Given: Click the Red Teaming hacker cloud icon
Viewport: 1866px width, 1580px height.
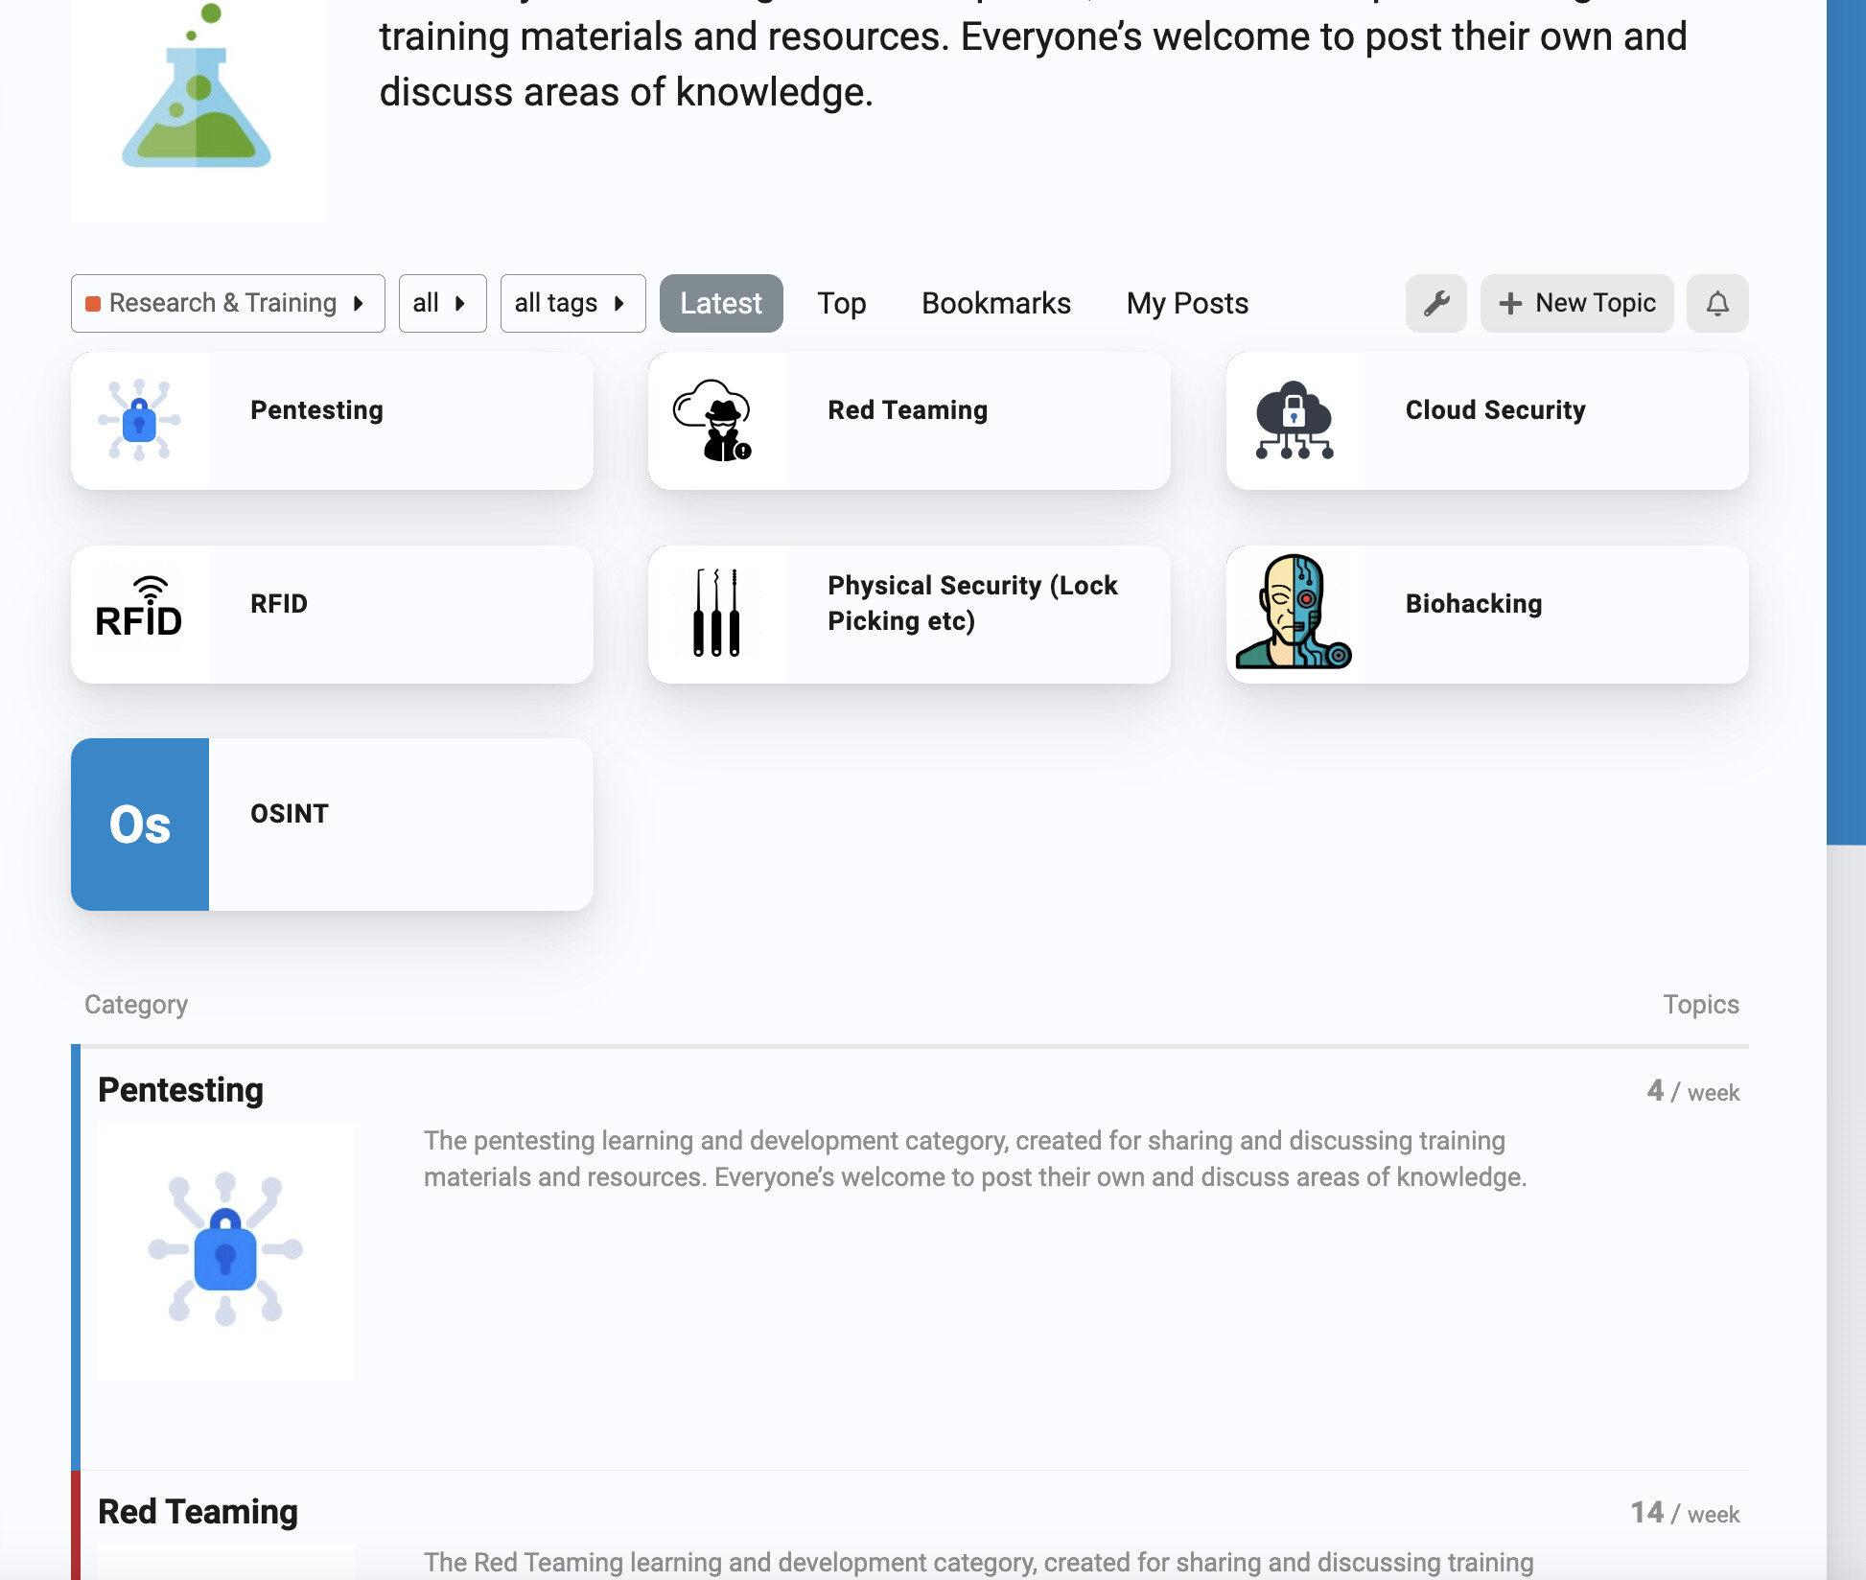Looking at the screenshot, I should point(716,420).
